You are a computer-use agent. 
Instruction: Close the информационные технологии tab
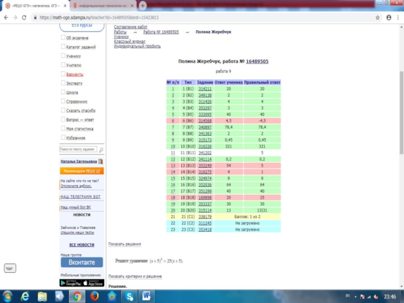[132, 6]
